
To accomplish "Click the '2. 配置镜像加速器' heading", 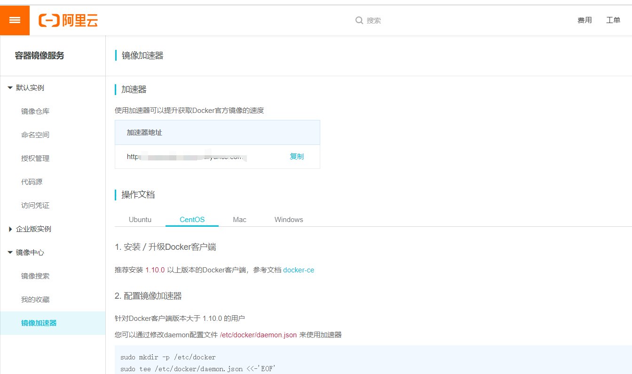I will tap(148, 296).
